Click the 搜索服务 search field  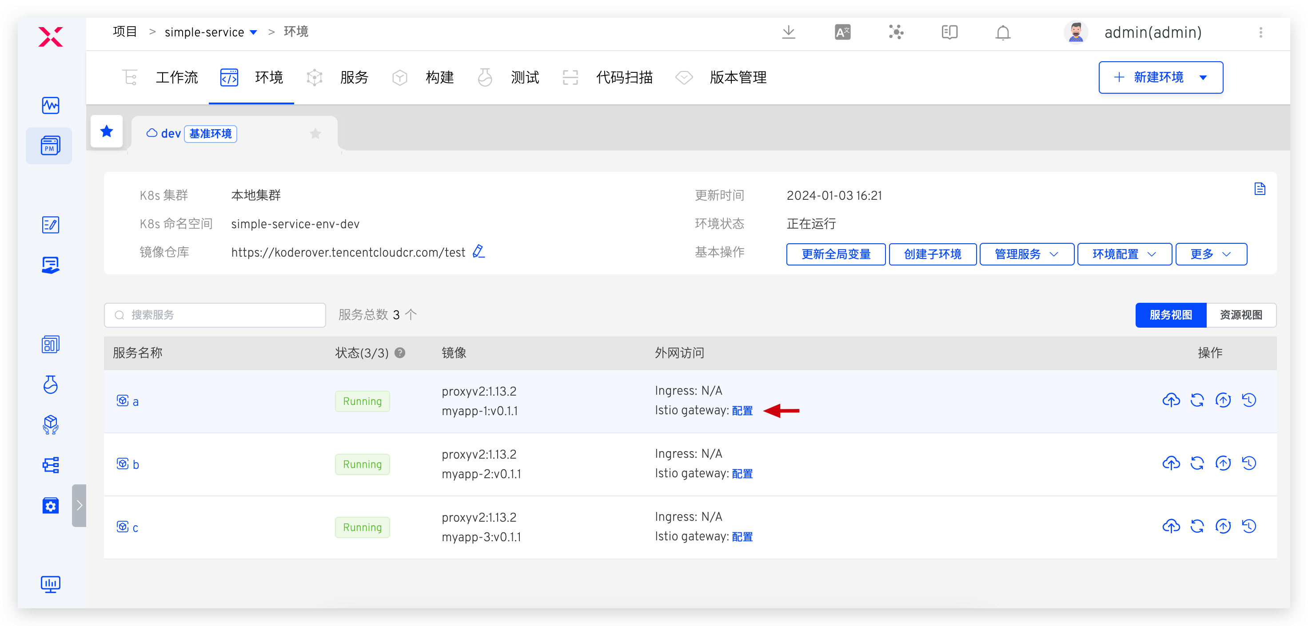(x=215, y=315)
